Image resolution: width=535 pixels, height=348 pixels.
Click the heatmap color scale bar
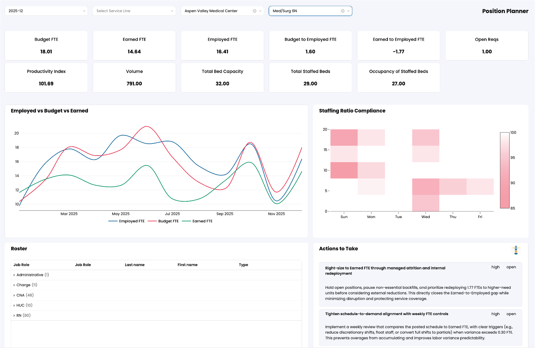point(505,170)
